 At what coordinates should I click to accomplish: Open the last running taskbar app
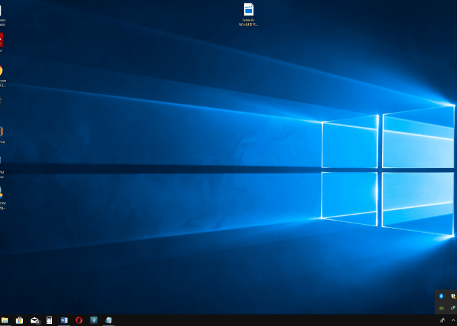coord(108,320)
